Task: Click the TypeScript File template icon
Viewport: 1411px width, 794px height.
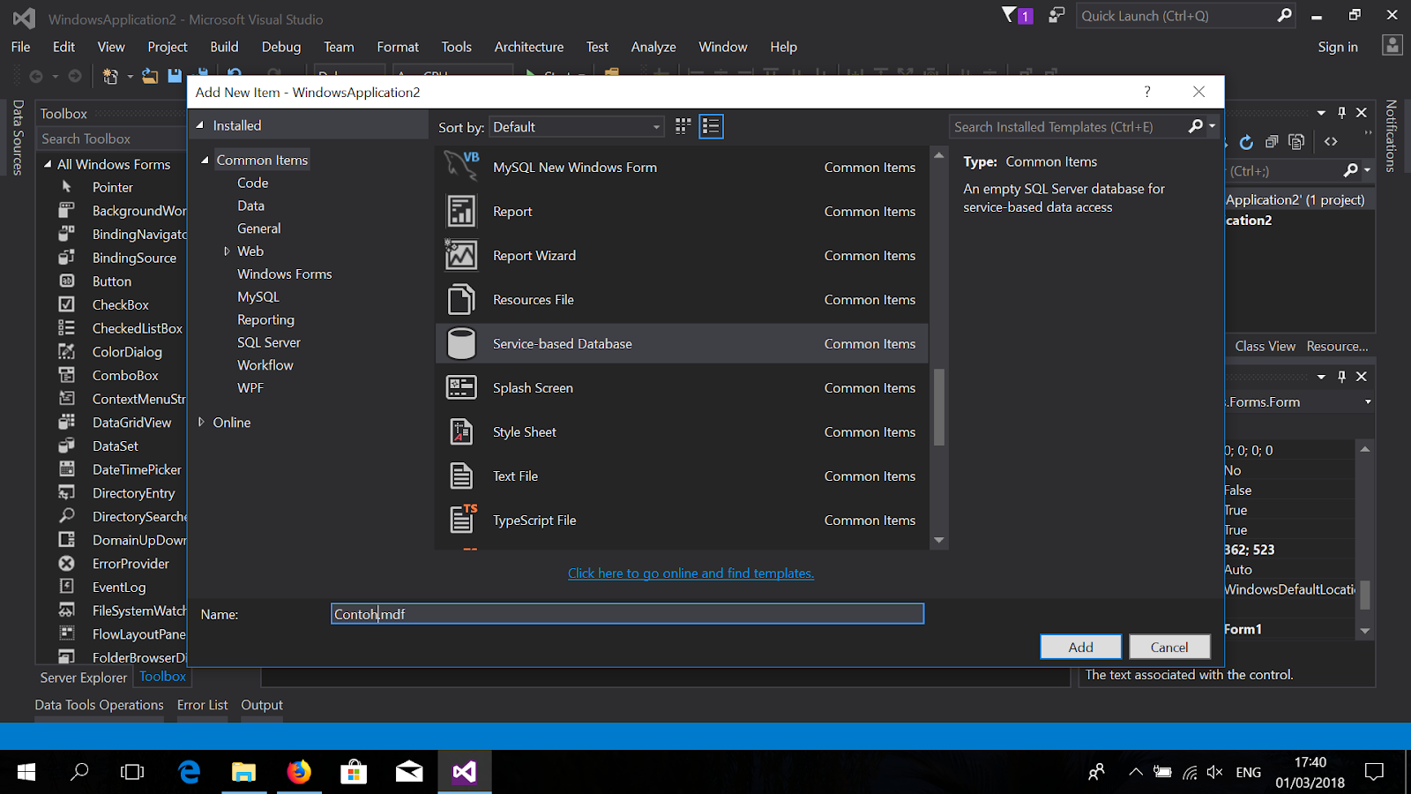Action: tap(463, 519)
